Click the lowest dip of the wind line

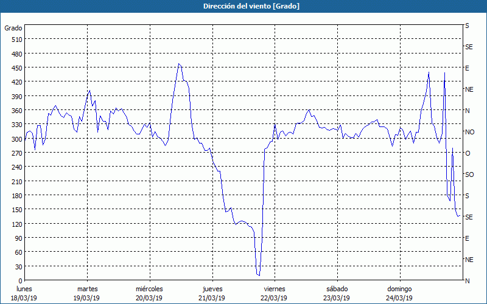[x=259, y=275]
